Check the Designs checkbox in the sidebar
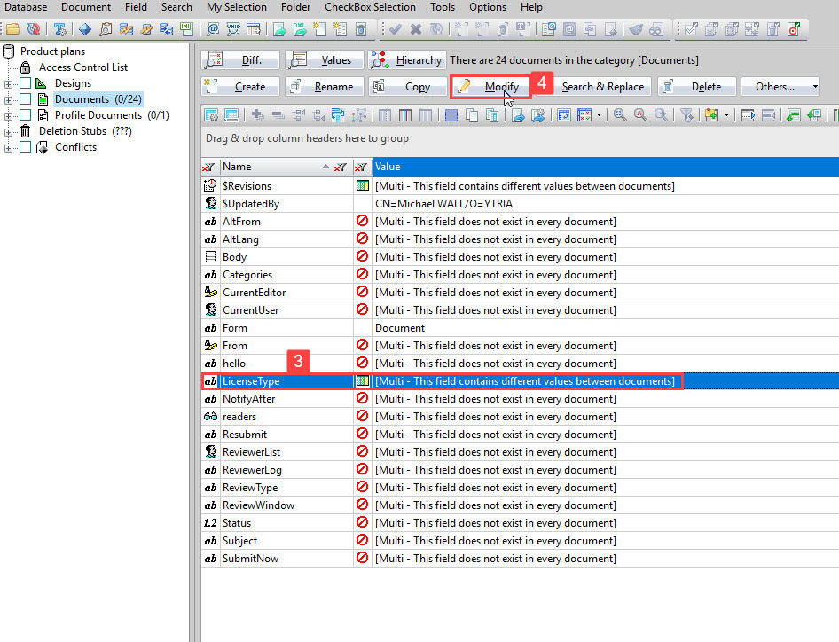839x642 pixels. [26, 83]
